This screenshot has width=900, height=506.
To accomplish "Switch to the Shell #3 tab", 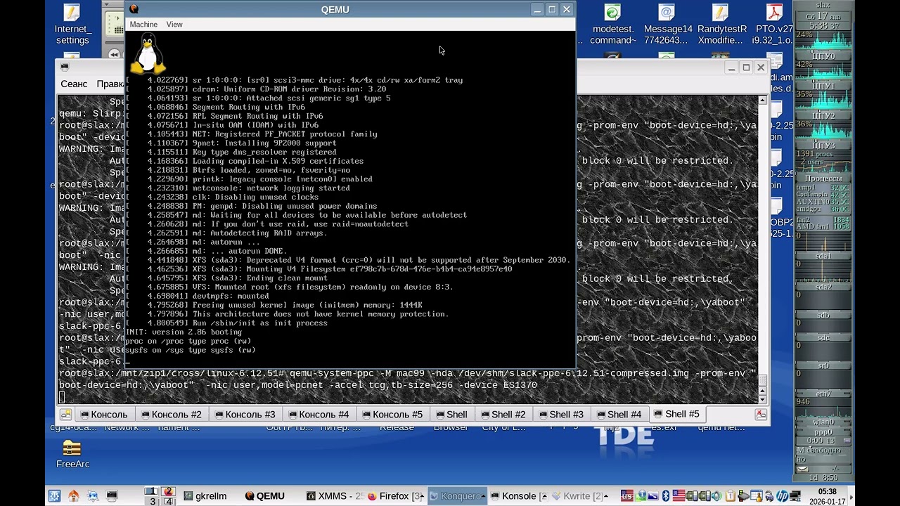I will pyautogui.click(x=560, y=415).
